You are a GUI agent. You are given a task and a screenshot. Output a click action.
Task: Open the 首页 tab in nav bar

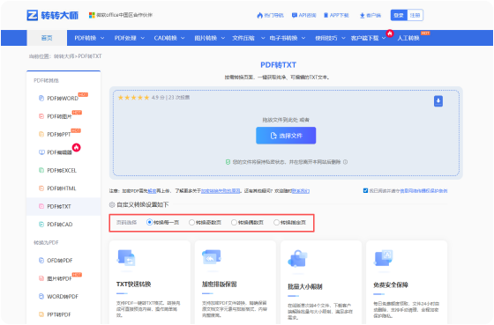[47, 38]
